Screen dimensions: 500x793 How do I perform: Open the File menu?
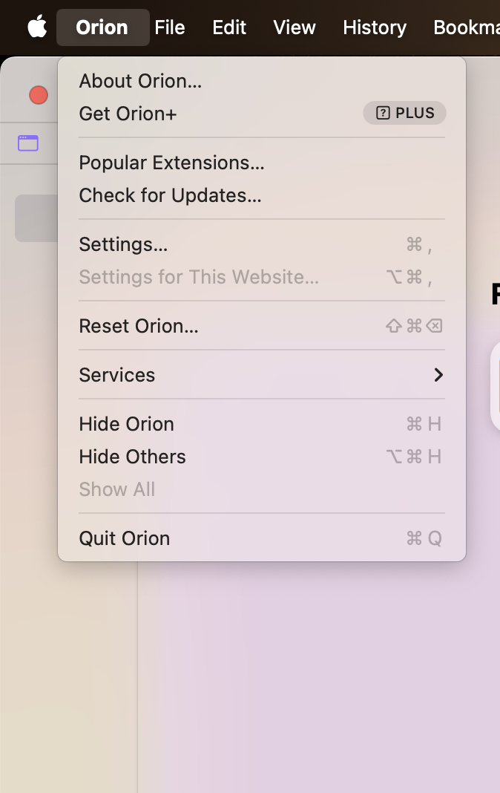tap(170, 27)
